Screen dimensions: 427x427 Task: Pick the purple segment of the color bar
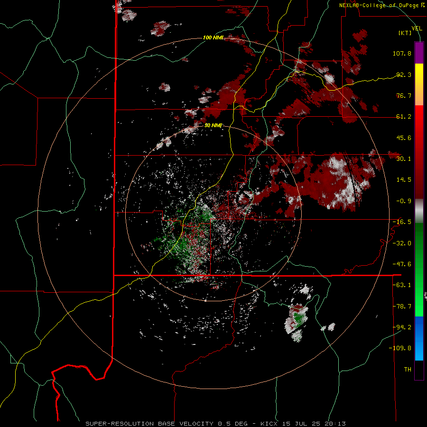[419, 53]
